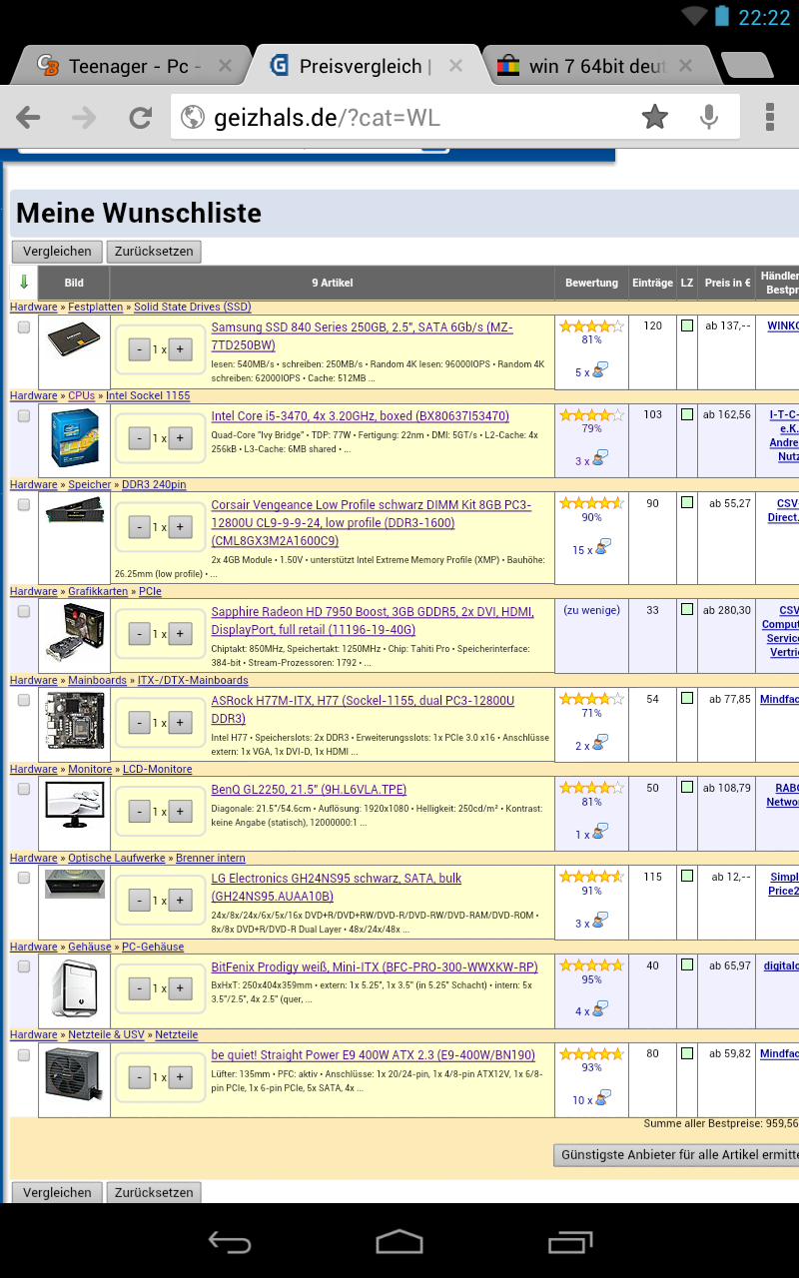Check the Corsair Vengeance row checkbox
Image resolution: width=799 pixels, height=1278 pixels.
click(24, 504)
